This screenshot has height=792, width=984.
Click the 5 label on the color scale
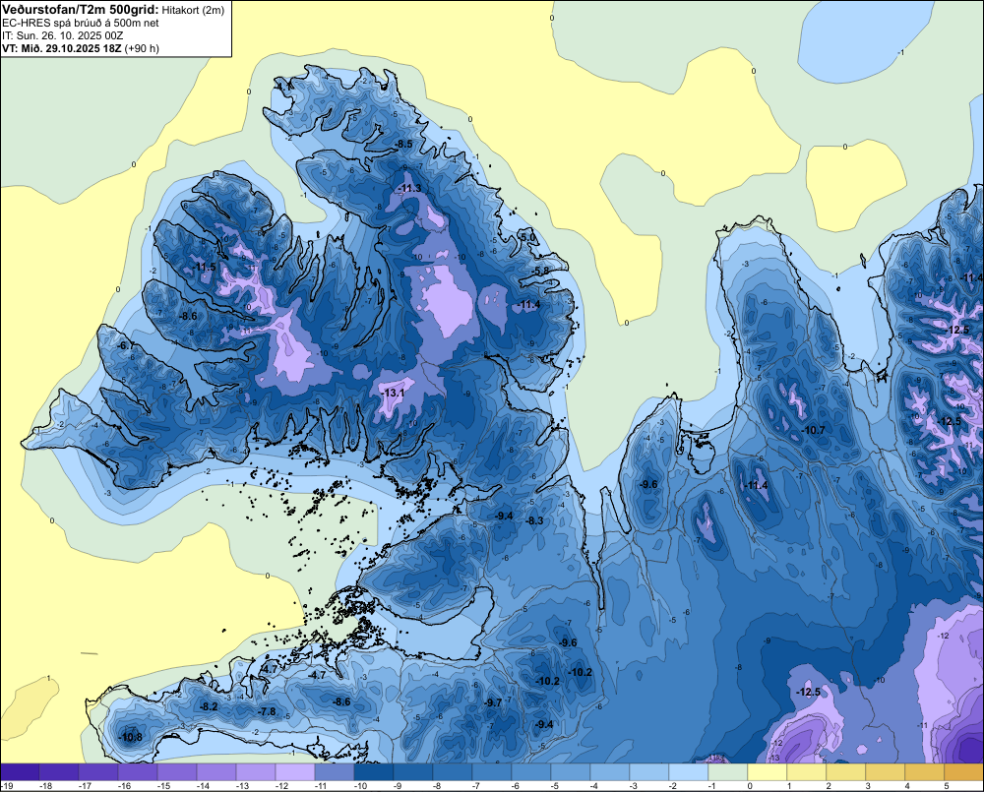(x=947, y=786)
